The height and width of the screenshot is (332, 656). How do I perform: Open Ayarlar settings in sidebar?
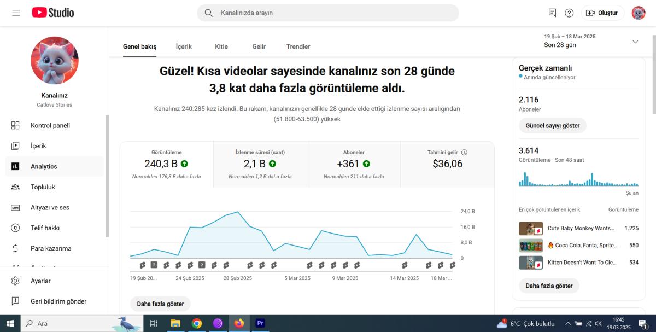tap(54, 281)
